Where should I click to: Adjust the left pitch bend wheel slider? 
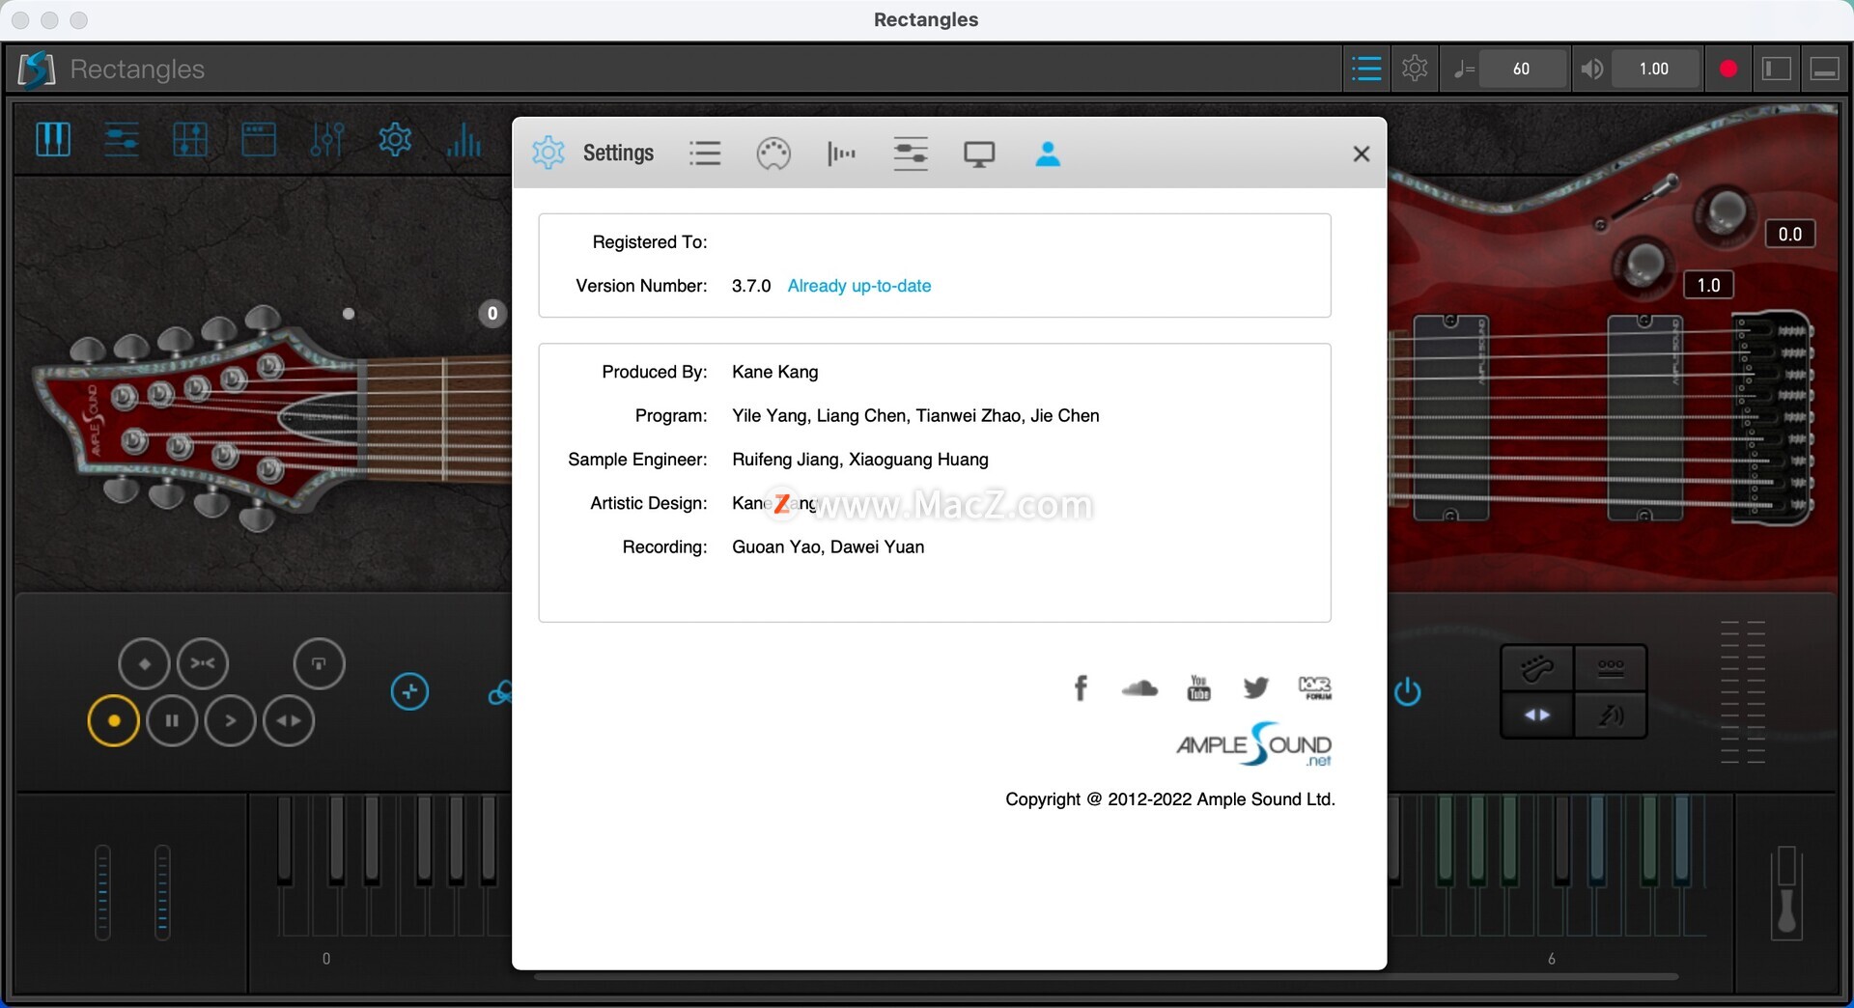(102, 892)
